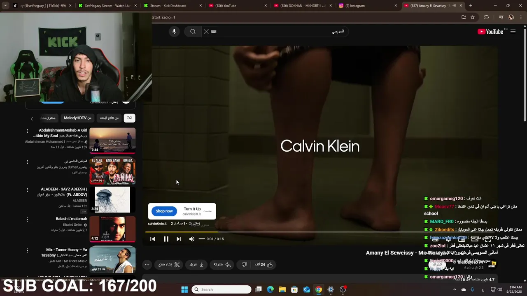Switch to the Stream - Kick Dashboard tab

(x=172, y=6)
